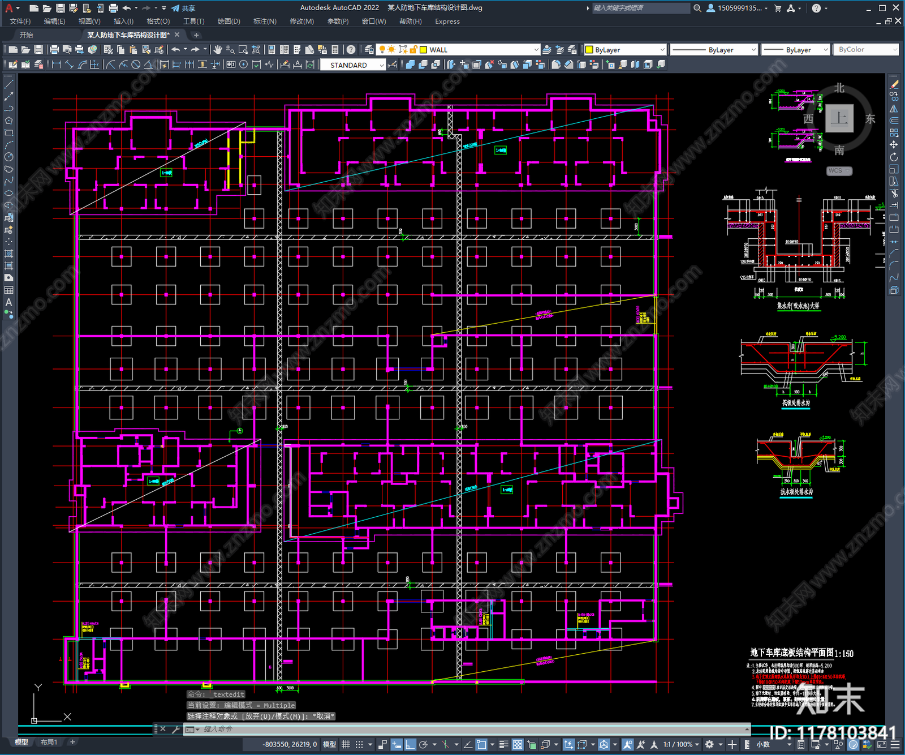
Task: Toggle snap mode in the status bar
Action: coord(359,744)
